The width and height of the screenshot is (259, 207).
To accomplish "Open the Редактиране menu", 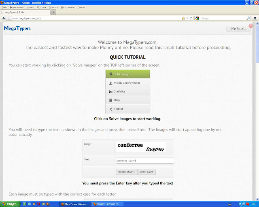I will [17, 7].
